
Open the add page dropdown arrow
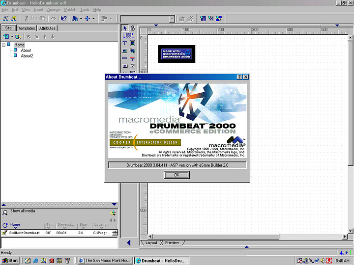click(12, 37)
